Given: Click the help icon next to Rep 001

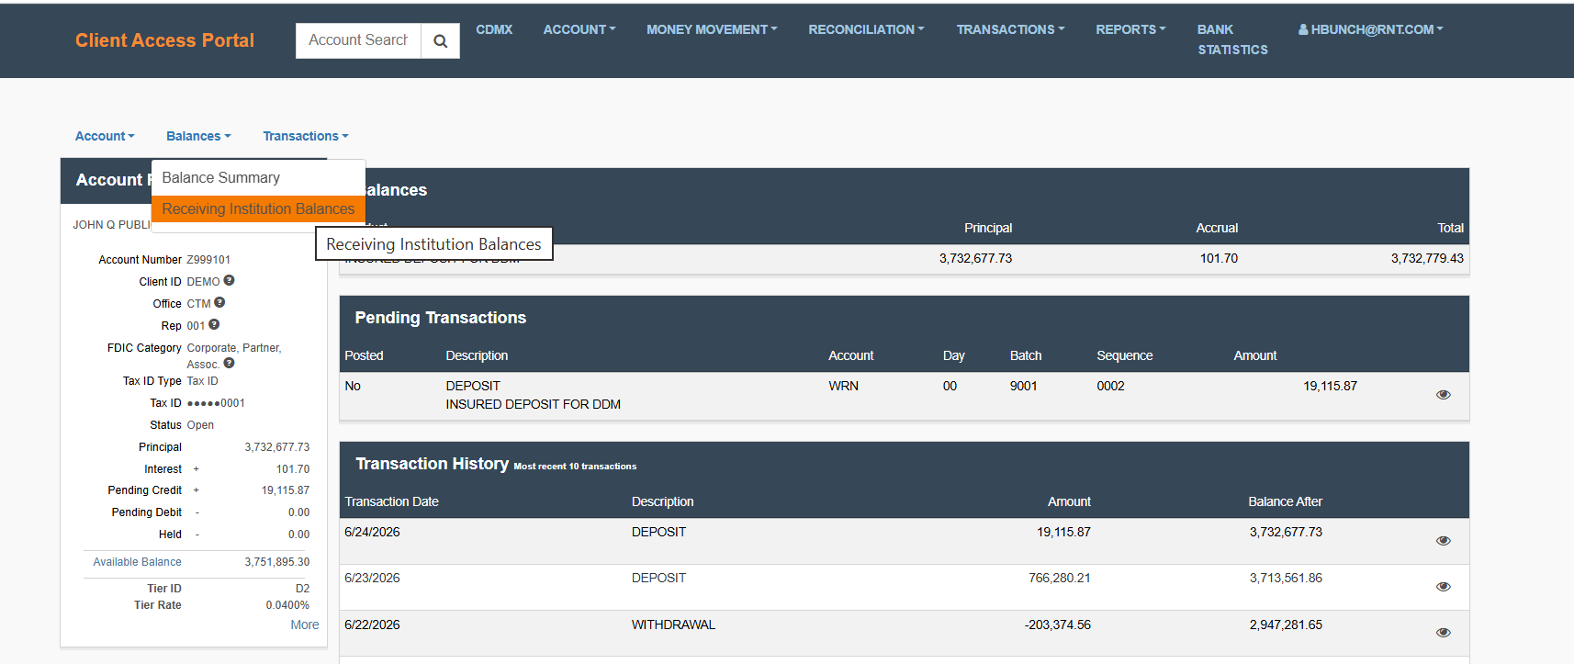Looking at the screenshot, I should [x=214, y=324].
